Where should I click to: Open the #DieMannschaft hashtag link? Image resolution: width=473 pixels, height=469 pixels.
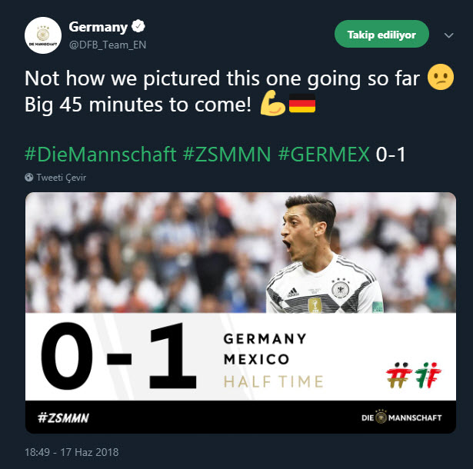101,154
